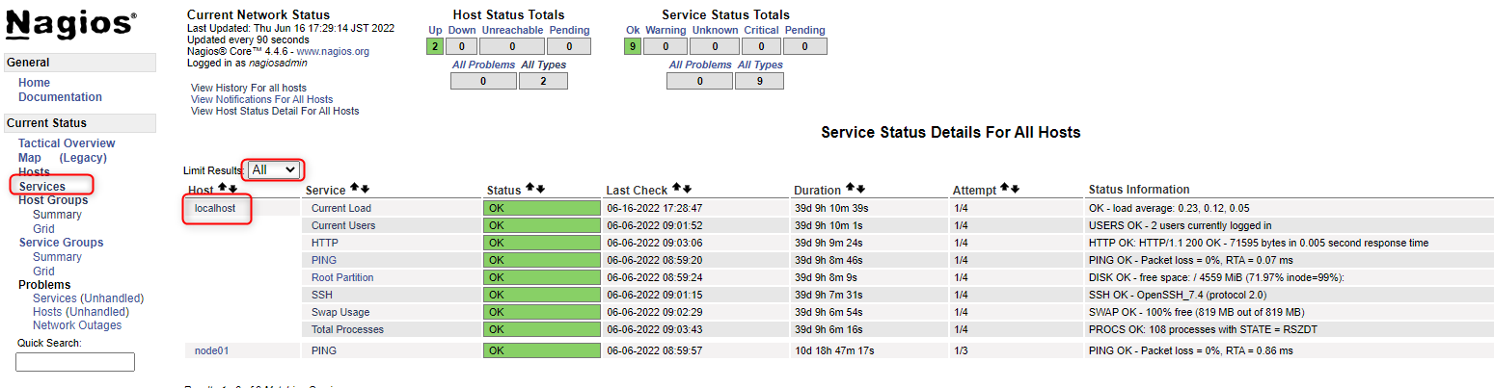
Task: Open the SSH service link
Action: pos(322,295)
